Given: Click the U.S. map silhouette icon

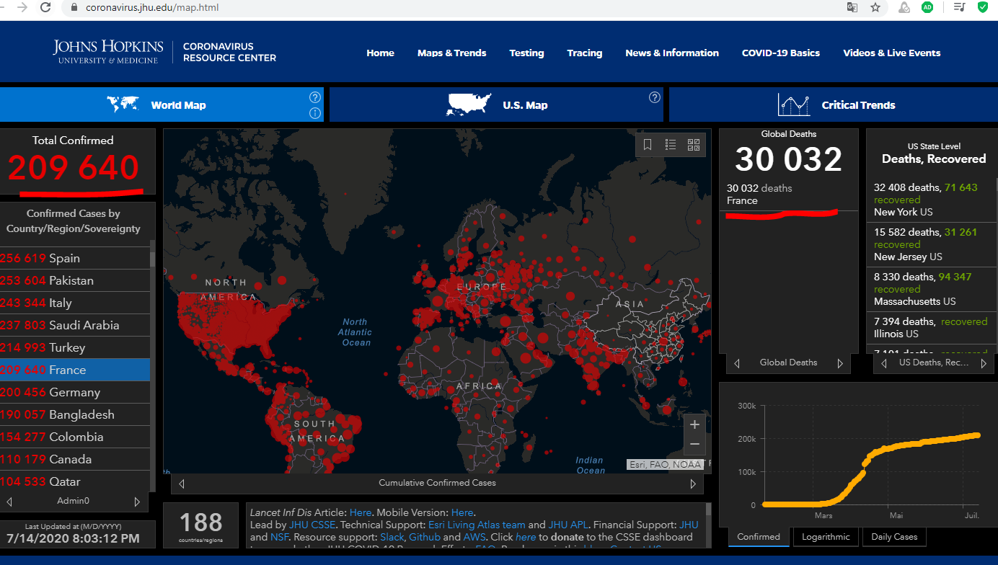Looking at the screenshot, I should tap(469, 104).
